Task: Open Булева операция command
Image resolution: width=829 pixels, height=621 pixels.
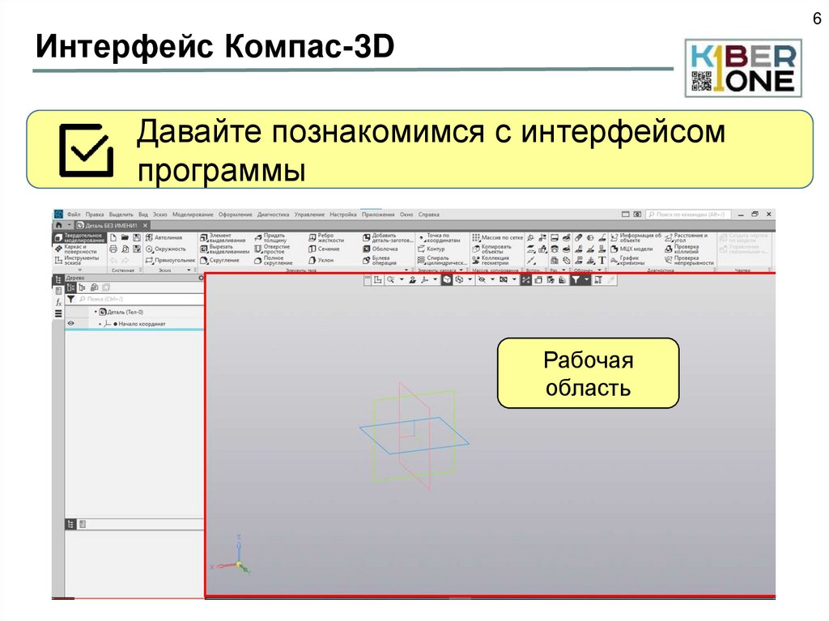Action: coord(380,260)
